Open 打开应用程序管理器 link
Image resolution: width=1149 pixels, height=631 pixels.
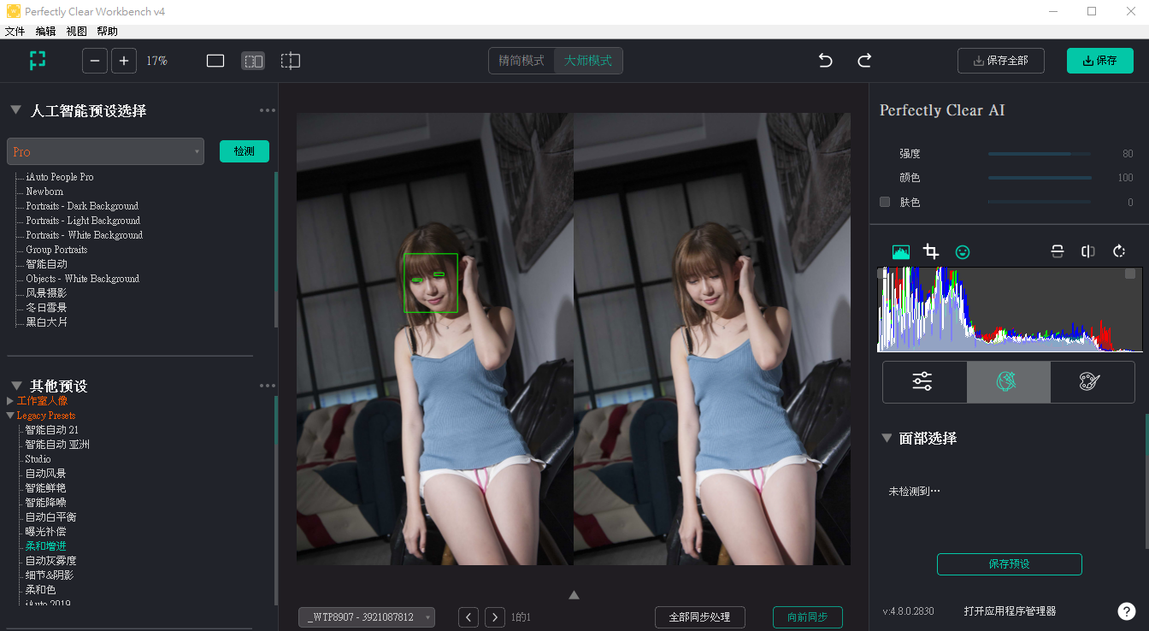click(x=1010, y=611)
